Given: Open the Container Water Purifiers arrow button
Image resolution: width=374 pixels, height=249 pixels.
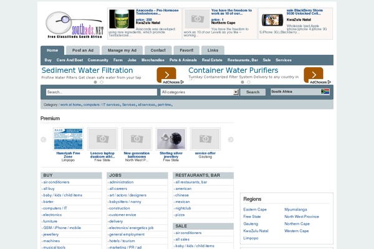Looking at the screenshot, I should coord(314,75).
